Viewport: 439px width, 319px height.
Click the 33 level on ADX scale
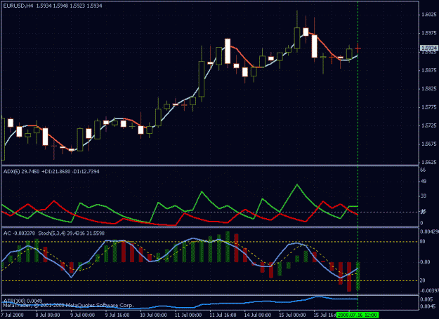424,196
